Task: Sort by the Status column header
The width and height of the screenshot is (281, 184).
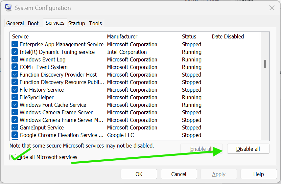Action: coord(195,36)
